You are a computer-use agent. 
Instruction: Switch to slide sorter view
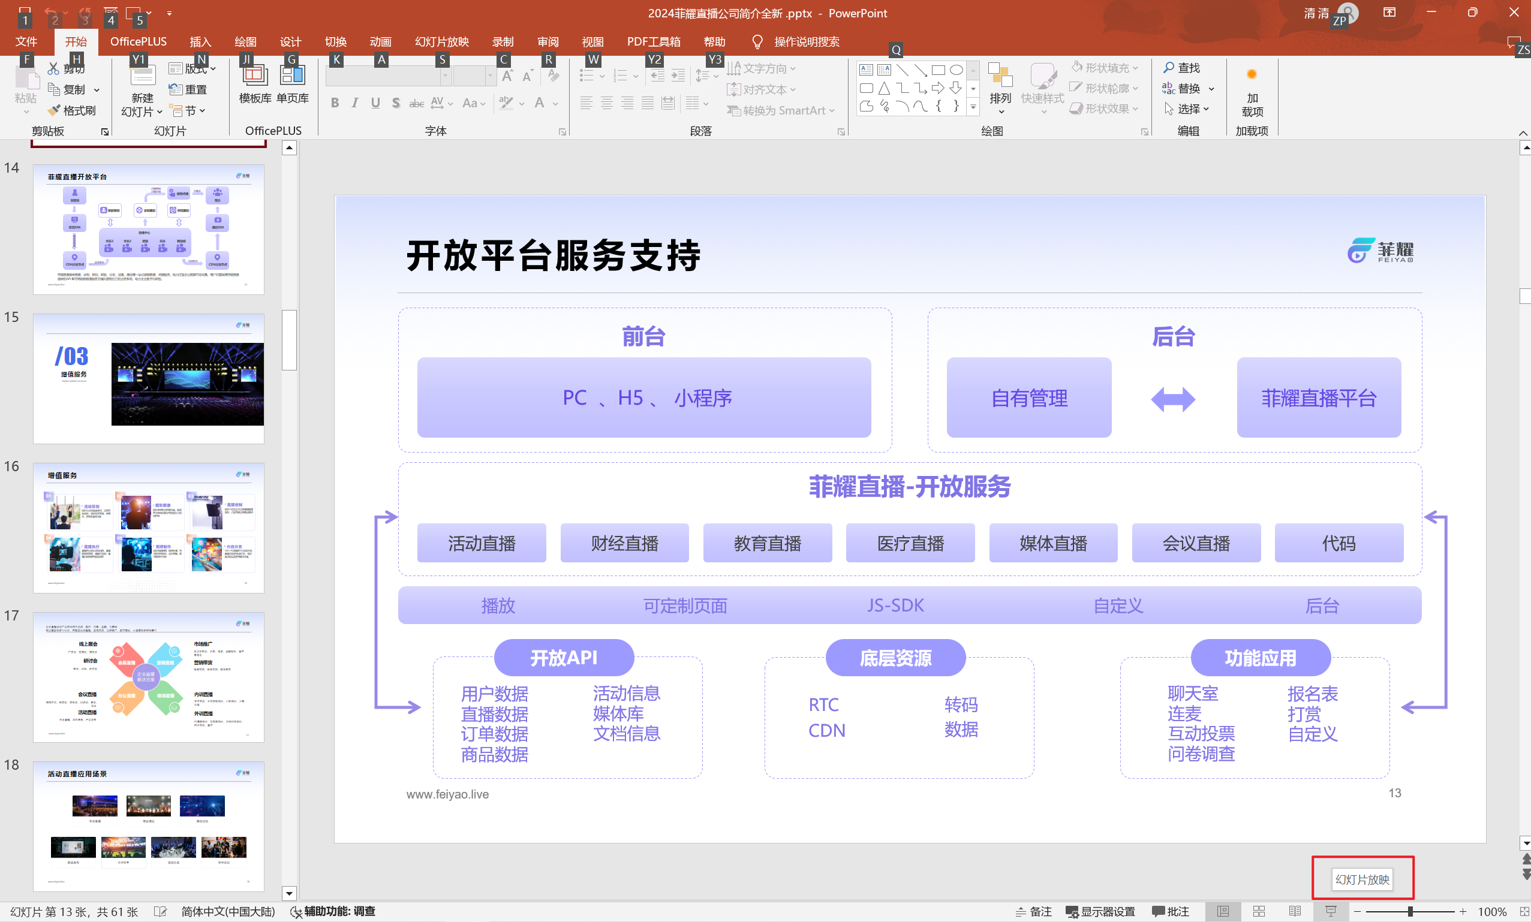(x=1259, y=911)
